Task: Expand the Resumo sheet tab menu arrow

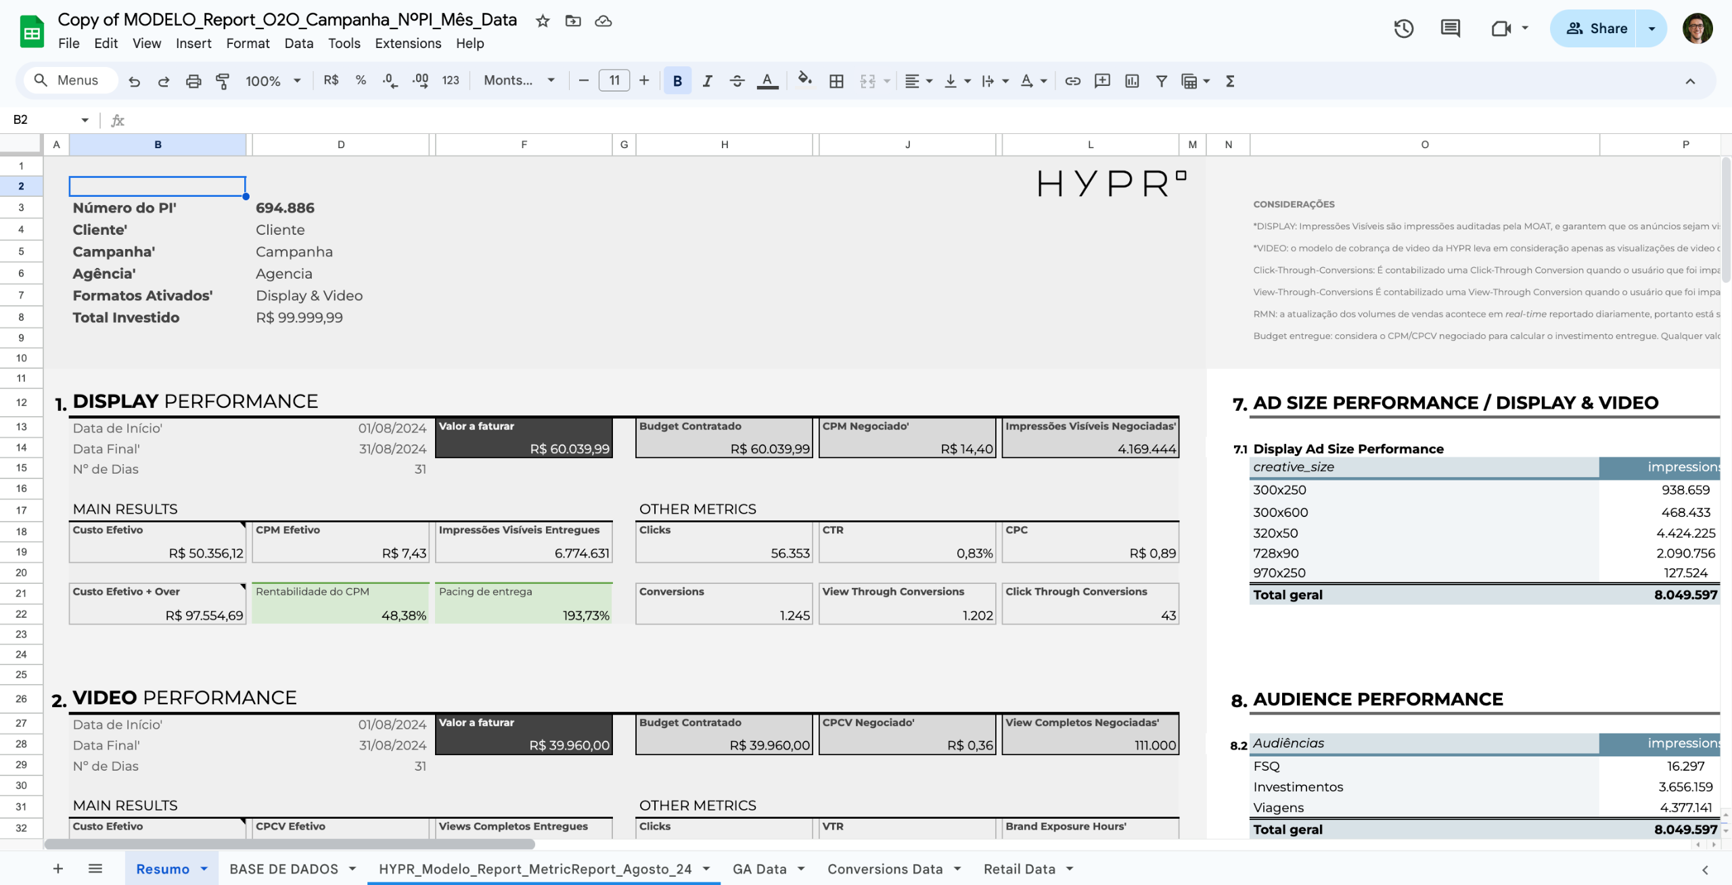Action: (x=204, y=869)
